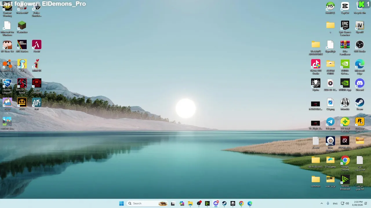Viewport: 371px width, 208px height.
Task: Launch OBS Studio from the desktop
Action: (x=360, y=47)
